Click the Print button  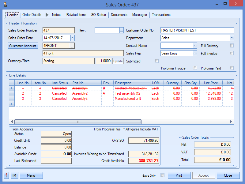179,175
